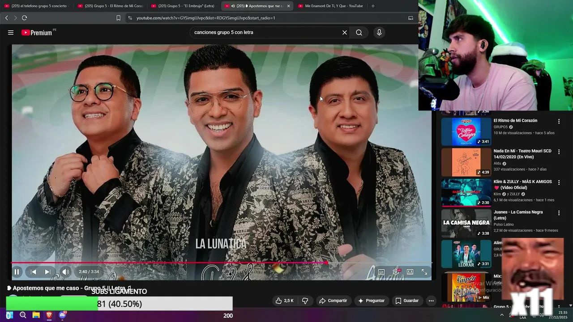Open options for 'Nada En Mí' video

click(x=559, y=152)
